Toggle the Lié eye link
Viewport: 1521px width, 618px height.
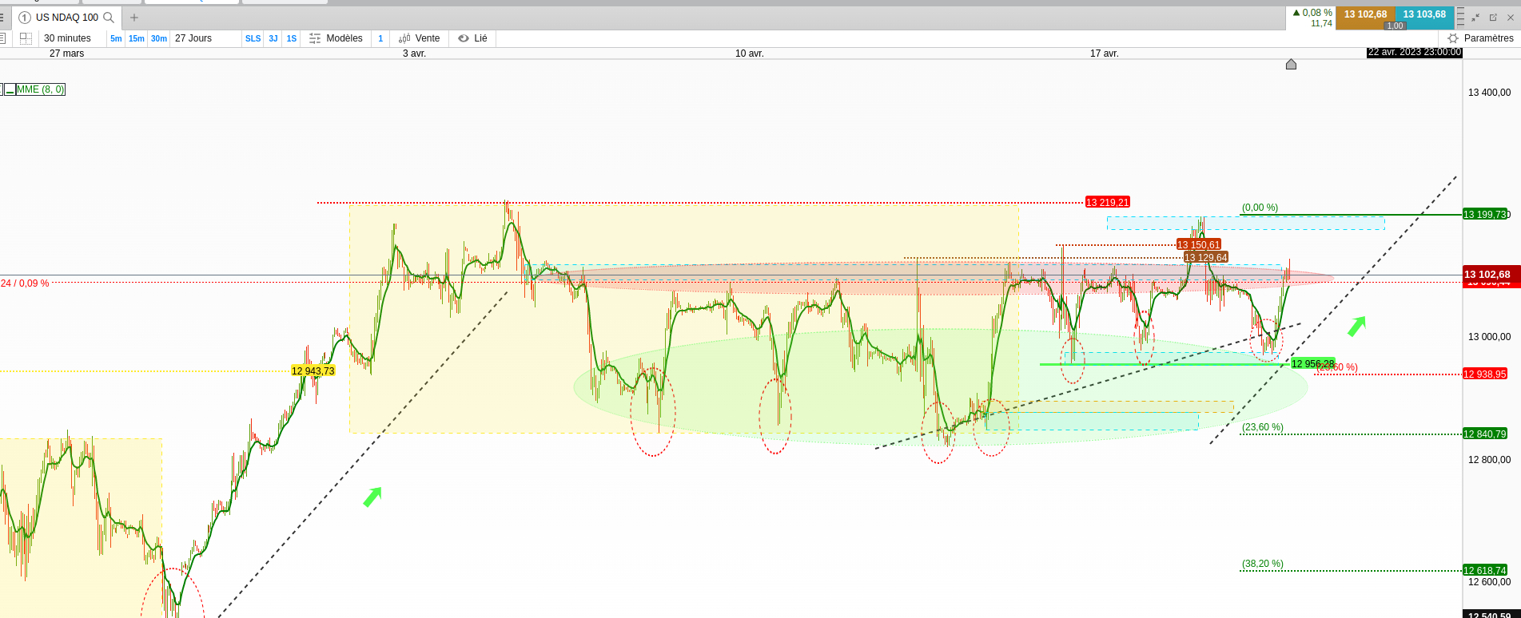click(464, 38)
